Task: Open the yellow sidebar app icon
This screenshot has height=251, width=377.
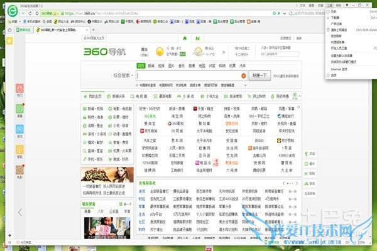Action: coord(19,149)
